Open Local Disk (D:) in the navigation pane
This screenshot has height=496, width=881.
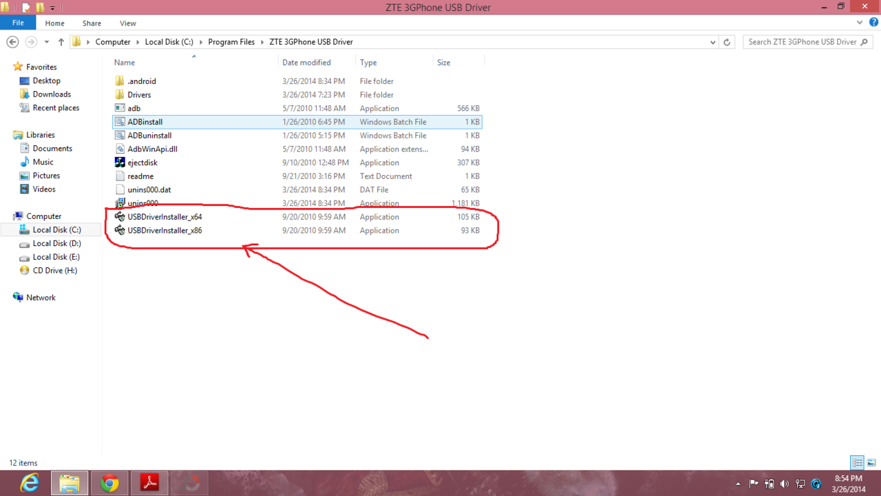(57, 244)
